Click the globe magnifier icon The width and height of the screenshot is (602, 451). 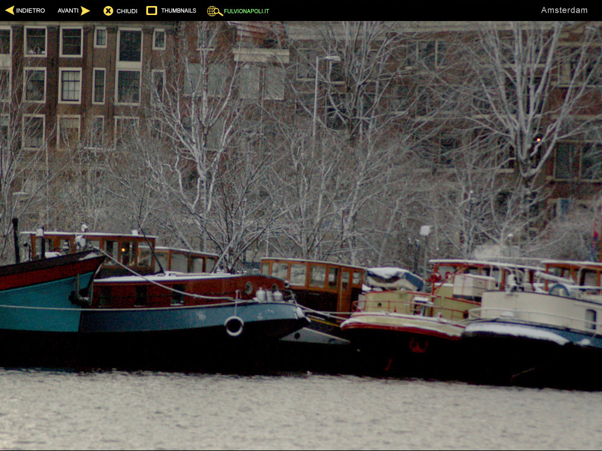215,11
